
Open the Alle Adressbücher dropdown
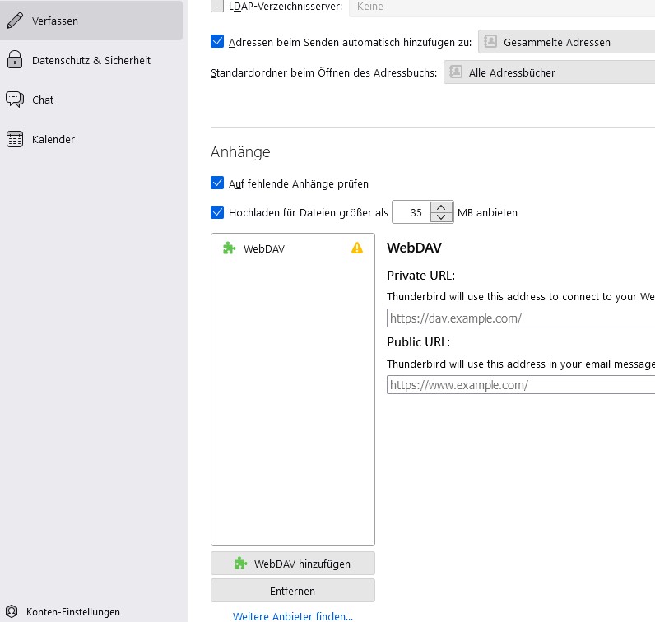point(549,72)
